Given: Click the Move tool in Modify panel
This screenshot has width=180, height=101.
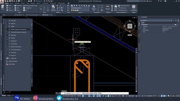Looking at the screenshot, I should [57, 6].
